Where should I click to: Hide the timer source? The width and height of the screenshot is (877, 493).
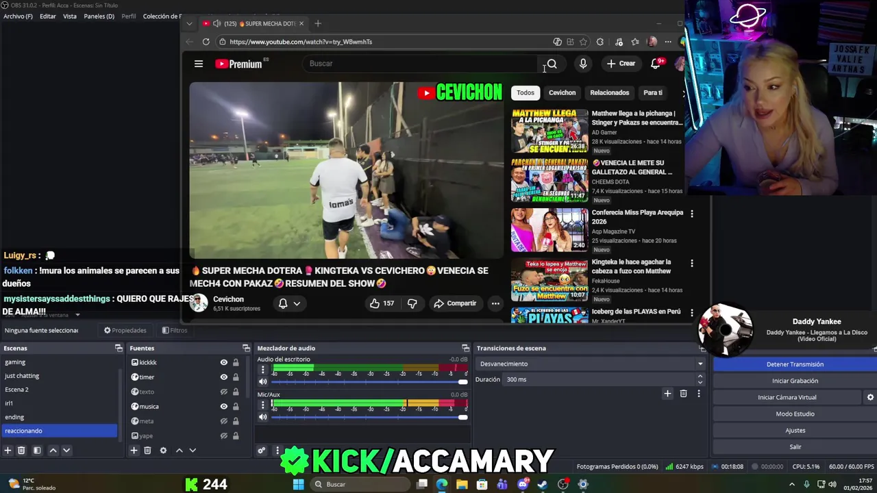(223, 377)
